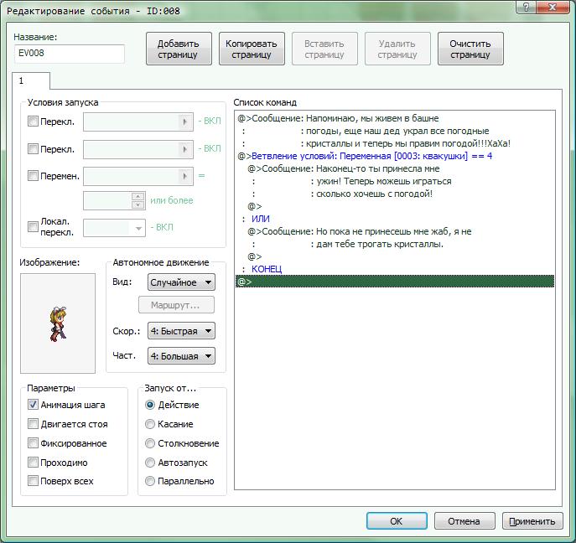
Task: Select the highlighted empty command line
Action: (394, 282)
